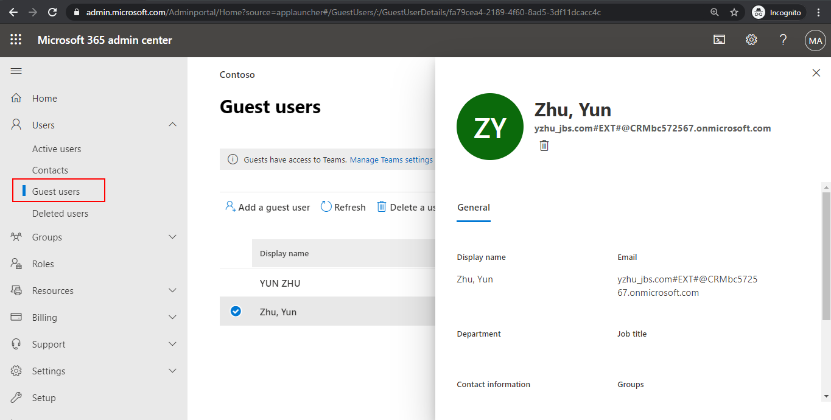Click the MA account avatar
The image size is (831, 420).
(815, 40)
